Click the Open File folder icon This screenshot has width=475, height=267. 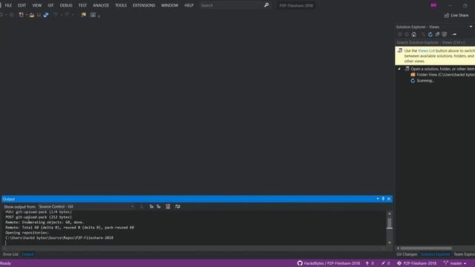tap(32, 15)
